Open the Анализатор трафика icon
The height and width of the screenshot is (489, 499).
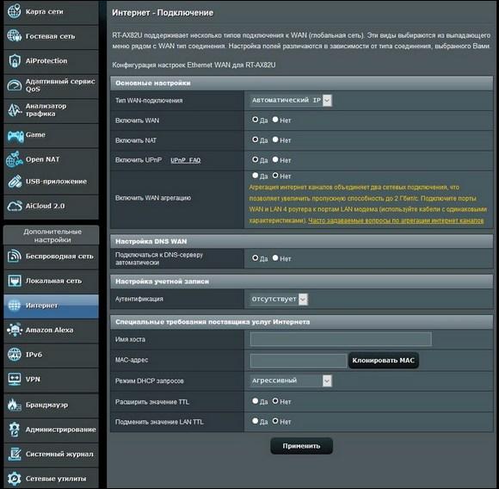[x=15, y=110]
